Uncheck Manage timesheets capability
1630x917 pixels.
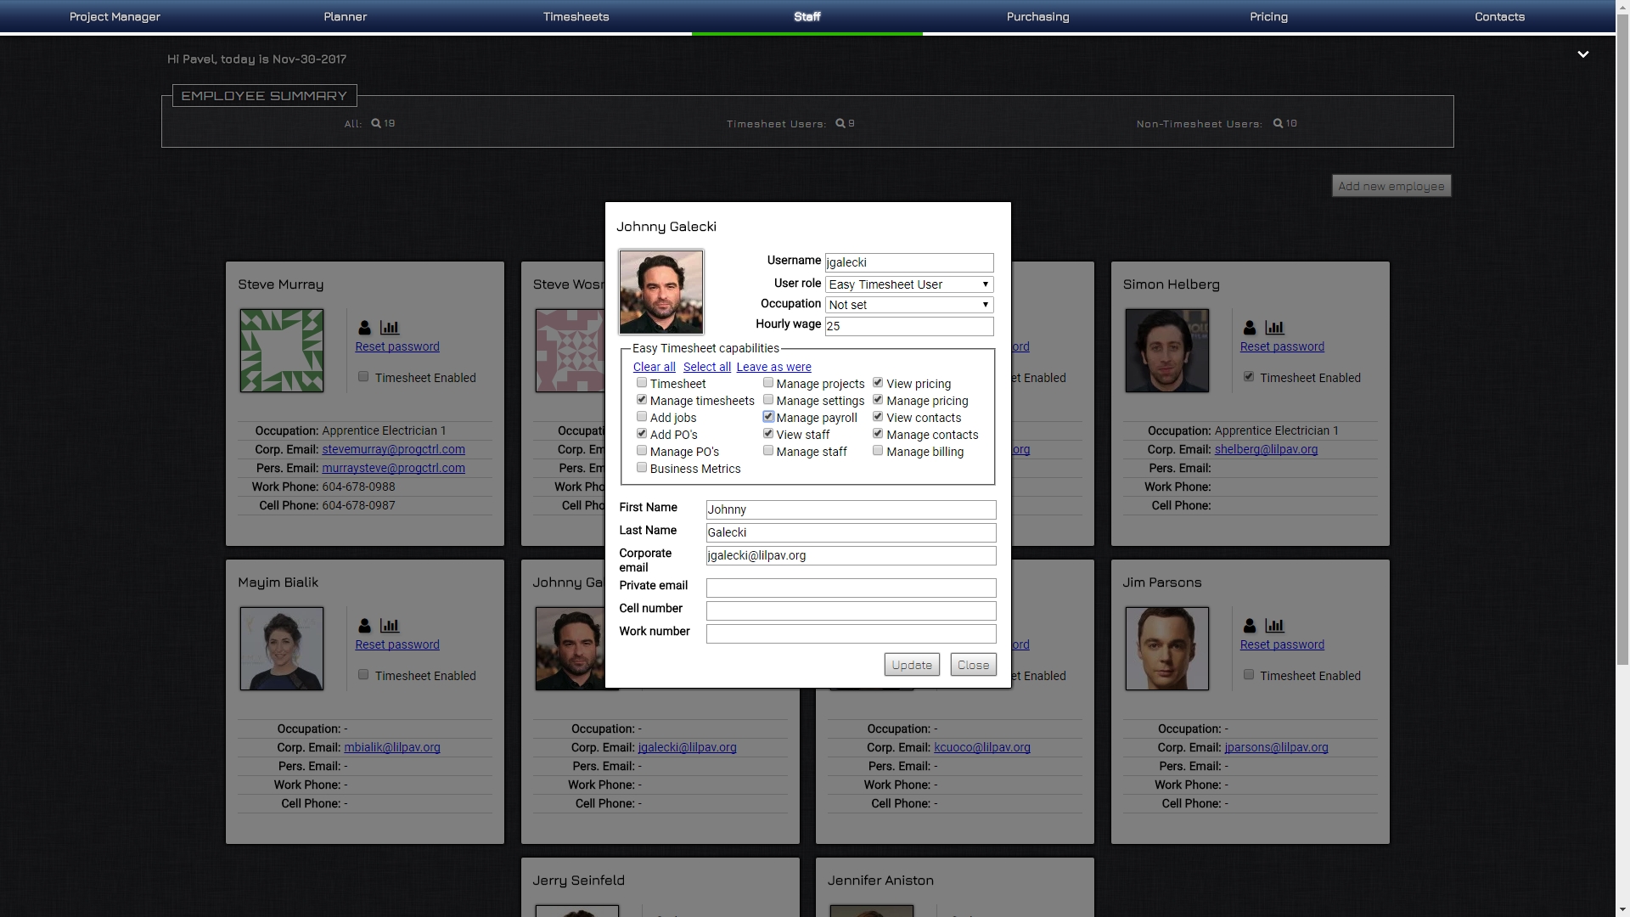[642, 400]
